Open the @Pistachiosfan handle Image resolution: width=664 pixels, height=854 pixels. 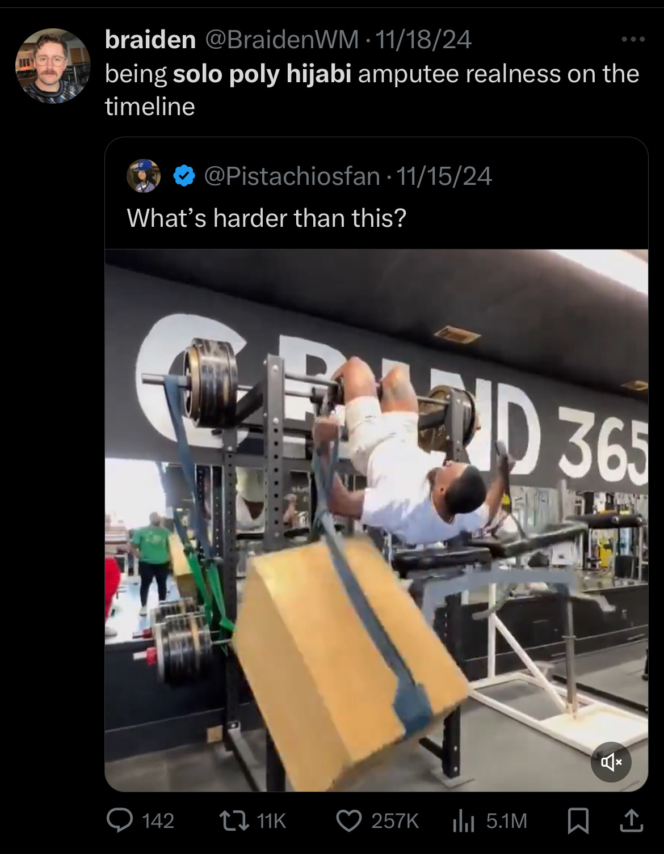(x=291, y=176)
